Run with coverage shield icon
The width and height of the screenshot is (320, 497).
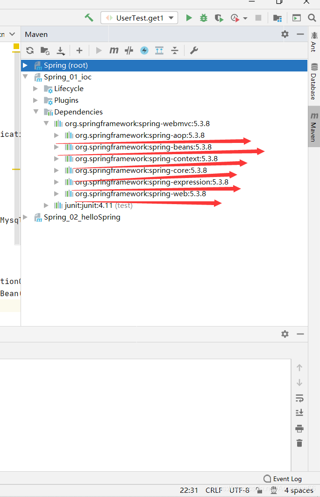coord(219,18)
